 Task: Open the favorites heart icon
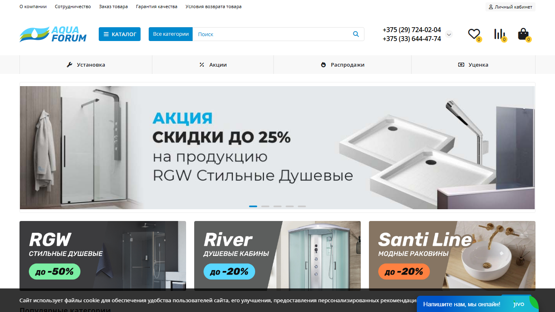pos(474,34)
